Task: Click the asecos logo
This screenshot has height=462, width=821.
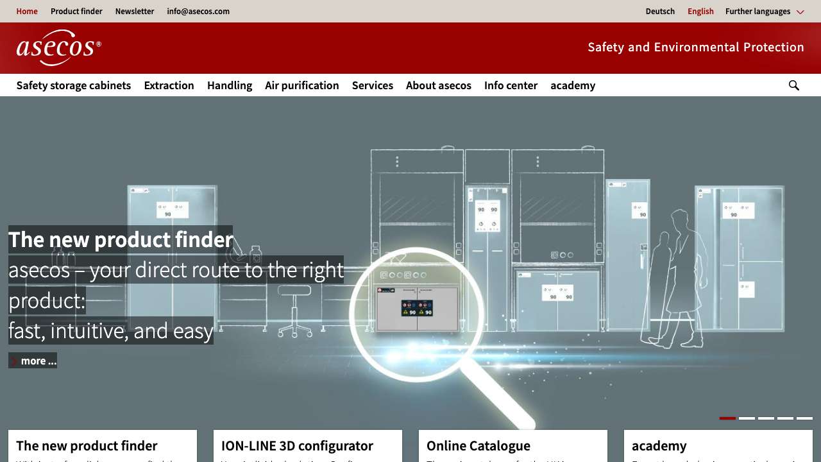Action: point(58,48)
